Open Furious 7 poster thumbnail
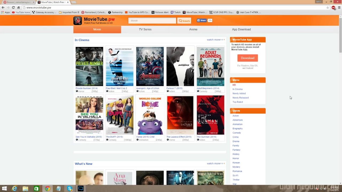 (x=180, y=66)
